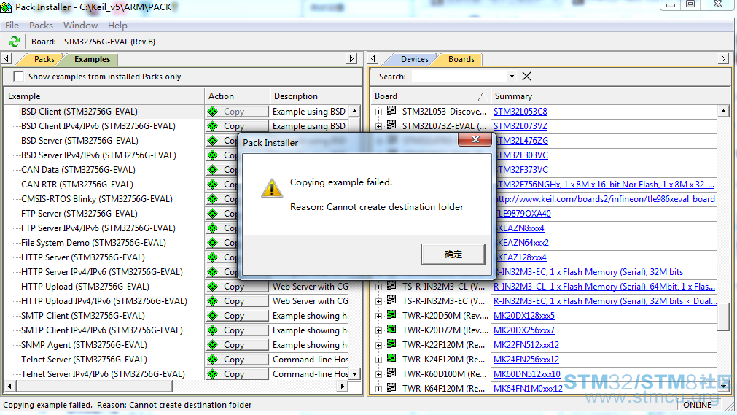Select File System Demo (STM32756G-EVAL) row
This screenshot has width=737, height=415.
point(93,243)
